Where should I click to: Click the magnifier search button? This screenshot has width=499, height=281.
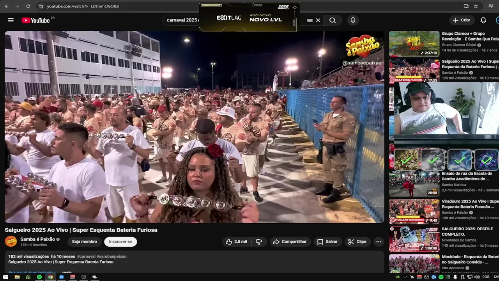(333, 20)
